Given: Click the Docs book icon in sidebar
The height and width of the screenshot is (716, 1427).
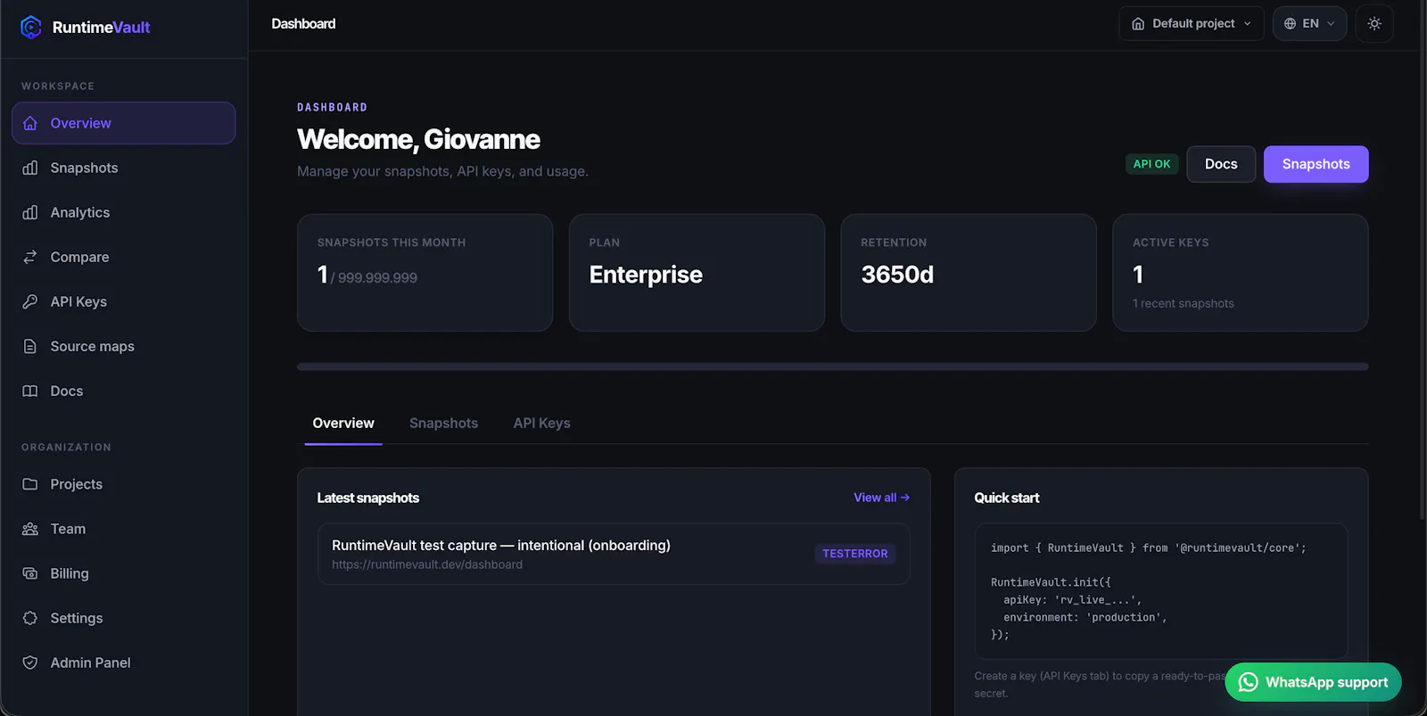Looking at the screenshot, I should (x=30, y=391).
